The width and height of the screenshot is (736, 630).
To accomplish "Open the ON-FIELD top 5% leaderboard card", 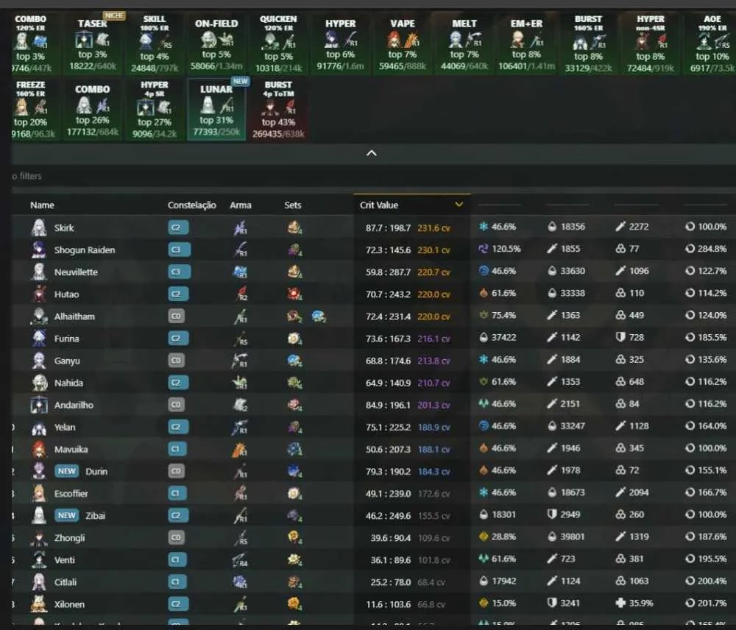I will tap(216, 43).
